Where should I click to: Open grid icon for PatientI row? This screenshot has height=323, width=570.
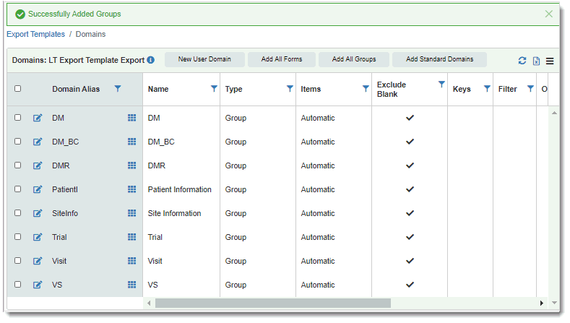(x=132, y=189)
